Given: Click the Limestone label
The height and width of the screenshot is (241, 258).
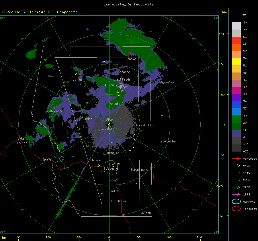Looking at the screenshot, I should (x=54, y=111).
